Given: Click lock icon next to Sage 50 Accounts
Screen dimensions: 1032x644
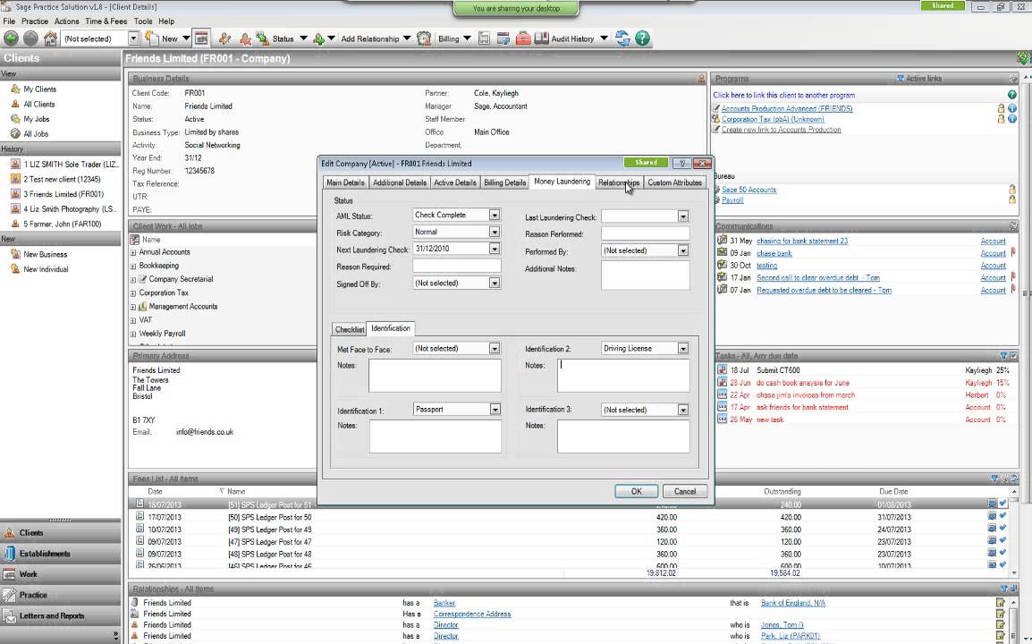Looking at the screenshot, I should tap(1012, 190).
